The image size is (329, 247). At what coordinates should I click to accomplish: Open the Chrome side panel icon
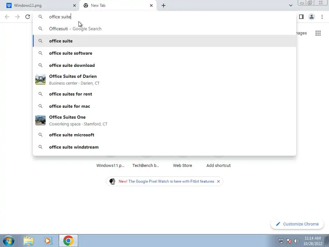[301, 17]
